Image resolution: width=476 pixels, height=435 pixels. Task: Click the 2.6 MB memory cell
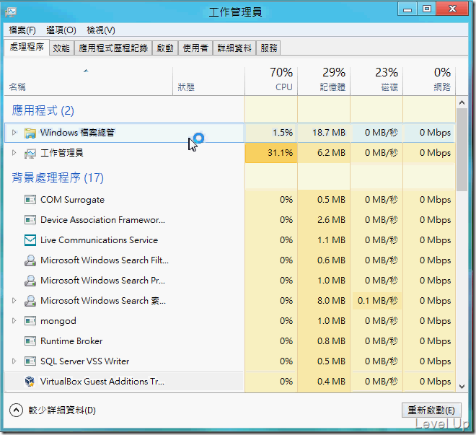click(324, 220)
